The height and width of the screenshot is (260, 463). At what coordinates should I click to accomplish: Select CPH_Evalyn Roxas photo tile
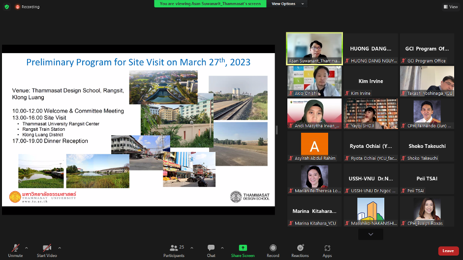coord(427,211)
